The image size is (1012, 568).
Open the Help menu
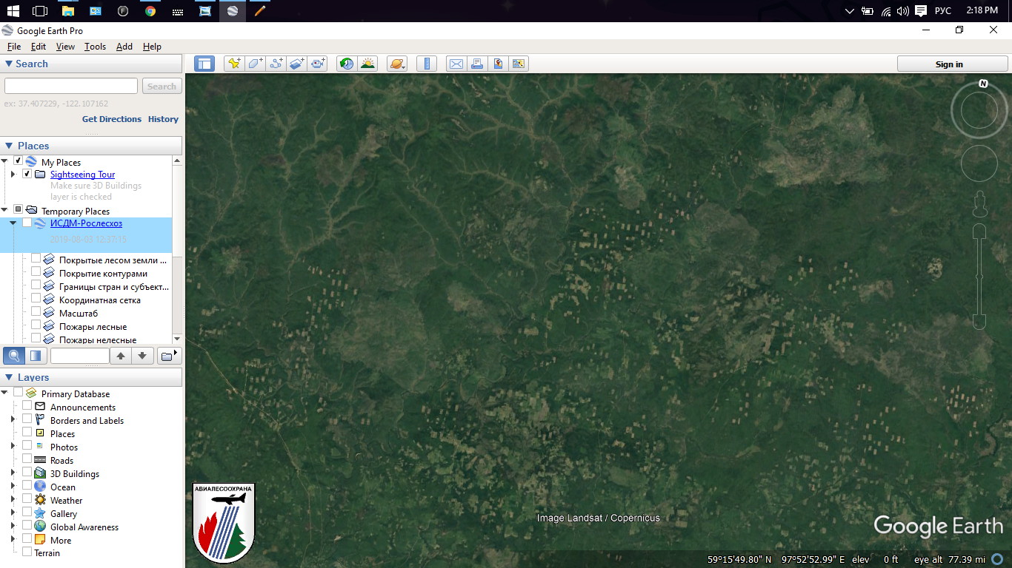pos(152,47)
